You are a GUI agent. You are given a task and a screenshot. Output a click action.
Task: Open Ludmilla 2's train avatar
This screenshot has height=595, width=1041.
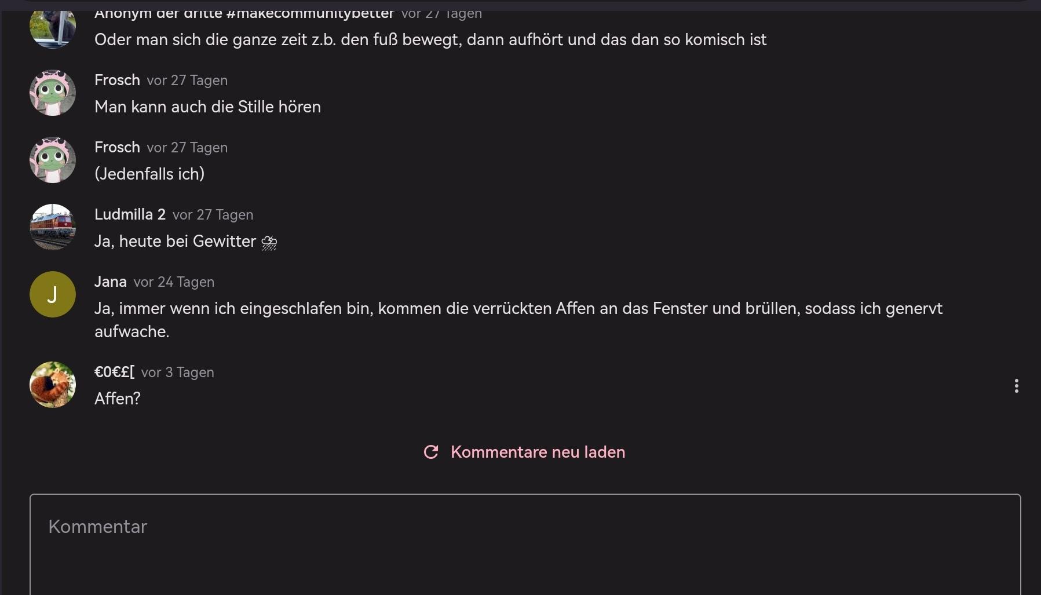coord(53,227)
